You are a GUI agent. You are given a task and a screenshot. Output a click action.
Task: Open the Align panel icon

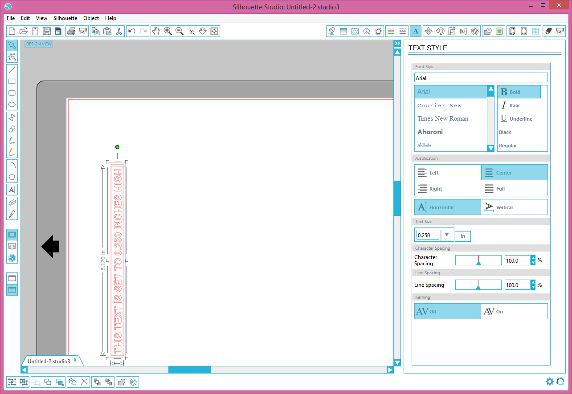point(463,31)
